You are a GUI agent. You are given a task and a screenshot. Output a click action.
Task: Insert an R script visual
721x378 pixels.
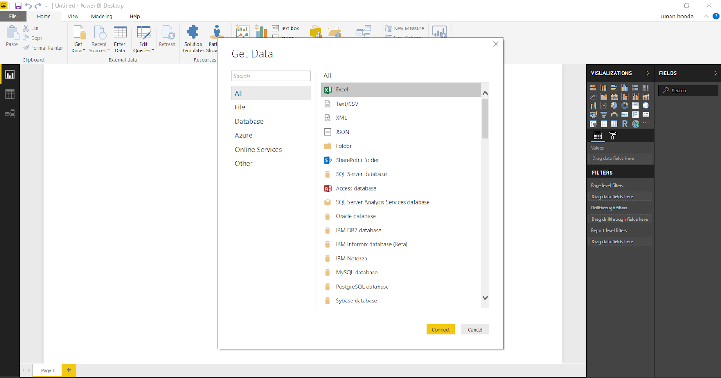tap(625, 123)
